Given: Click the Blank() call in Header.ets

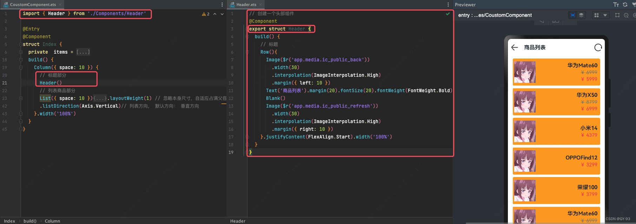Looking at the screenshot, I should click(276, 98).
